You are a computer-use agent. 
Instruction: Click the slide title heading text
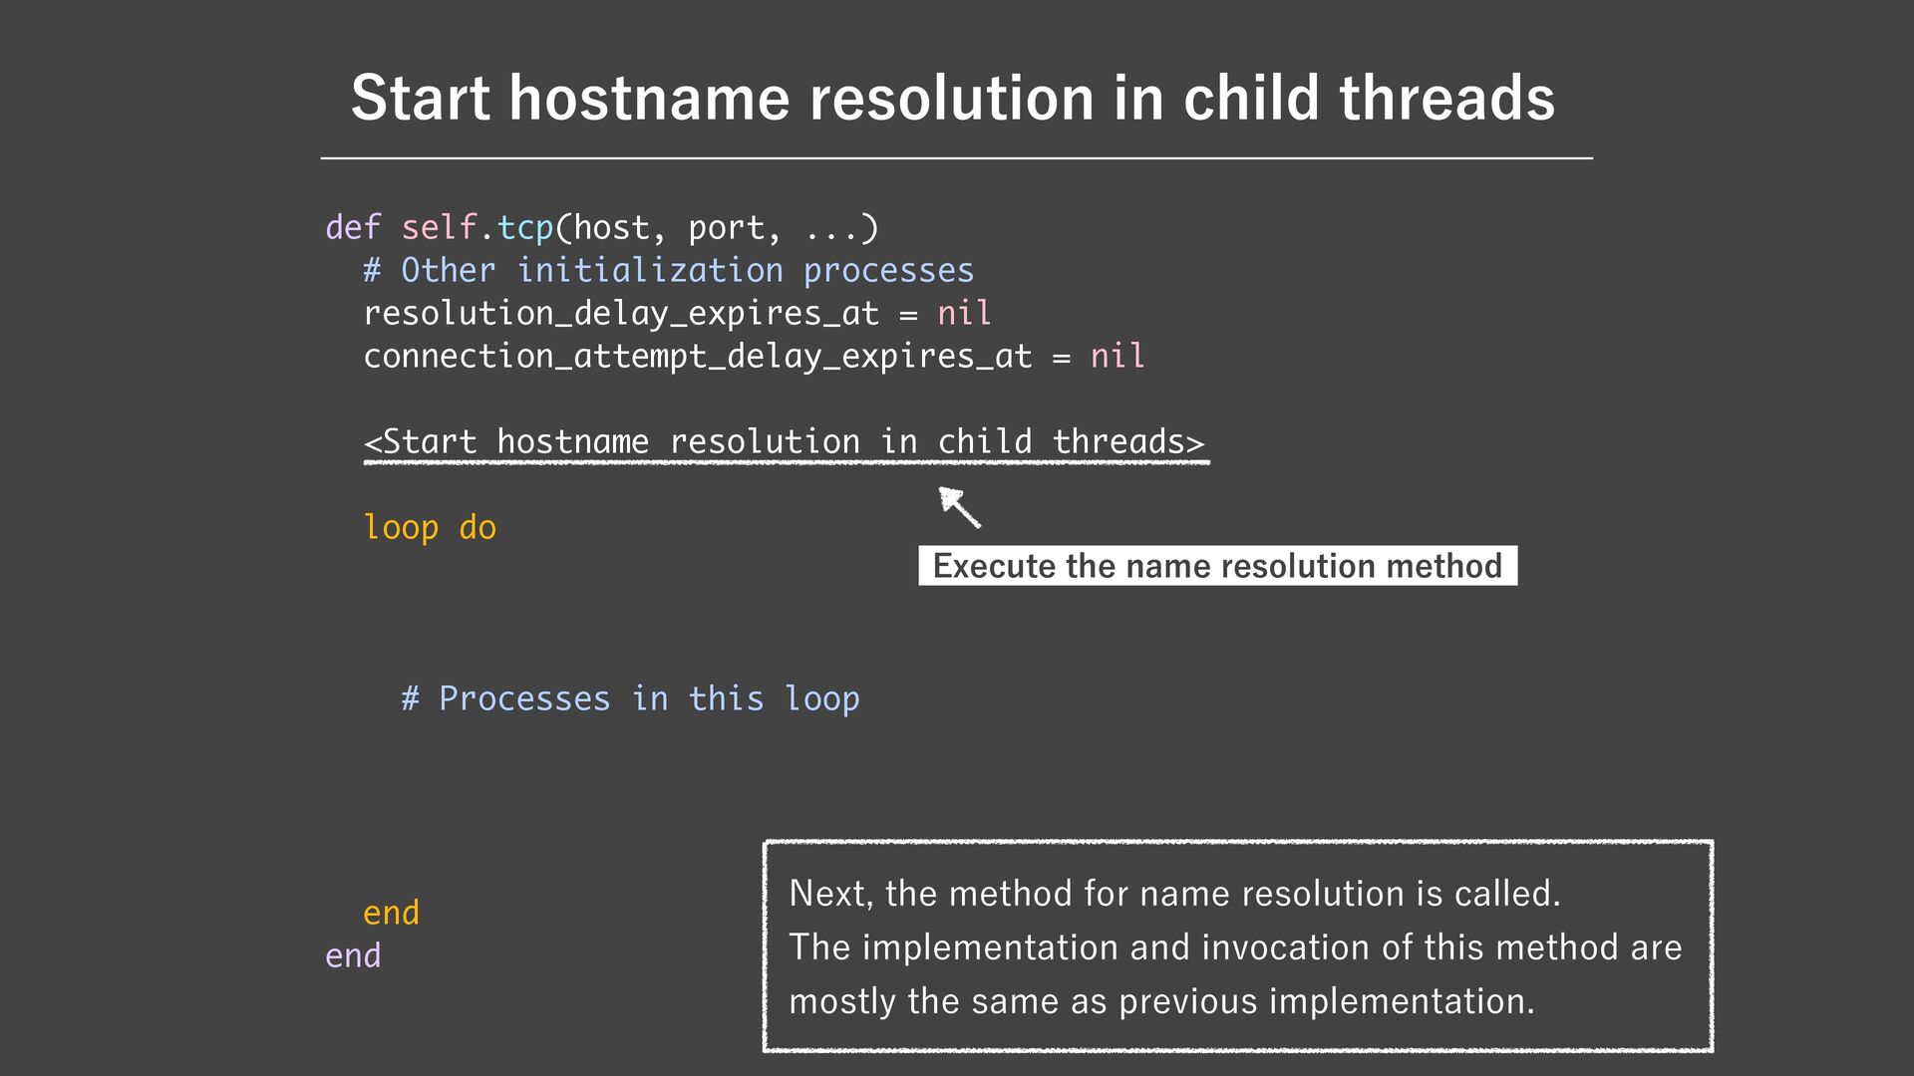(x=952, y=98)
